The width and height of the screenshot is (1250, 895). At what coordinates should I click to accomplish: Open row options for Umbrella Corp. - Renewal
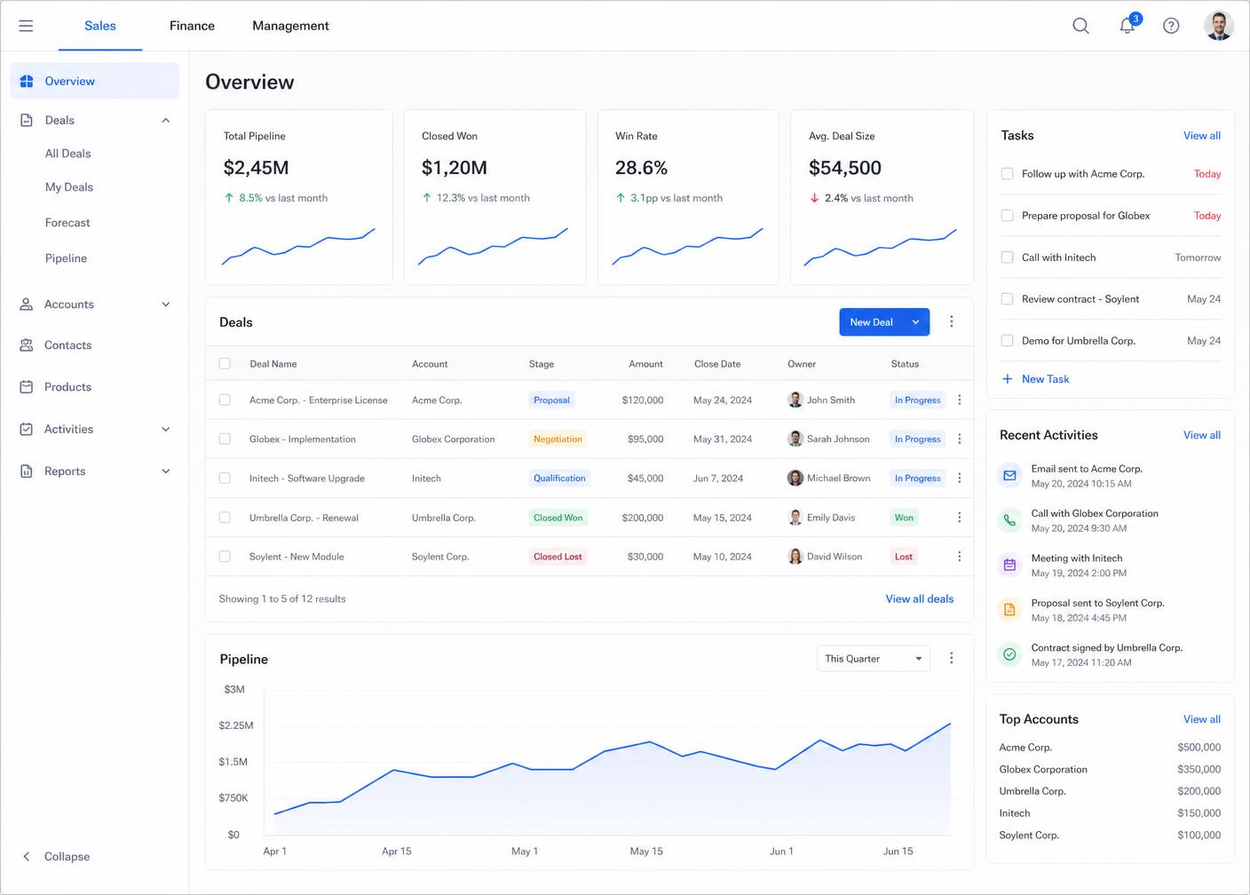(x=960, y=518)
